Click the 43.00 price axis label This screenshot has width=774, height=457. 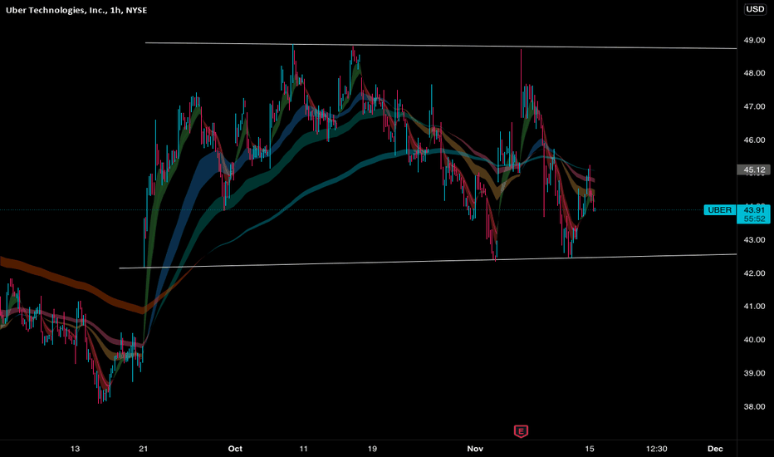754,240
